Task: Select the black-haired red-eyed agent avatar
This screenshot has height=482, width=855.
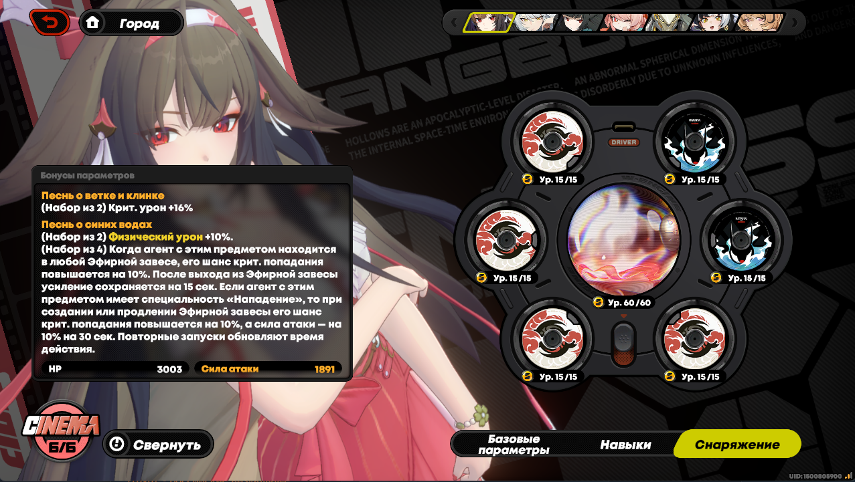Action: pyautogui.click(x=581, y=23)
